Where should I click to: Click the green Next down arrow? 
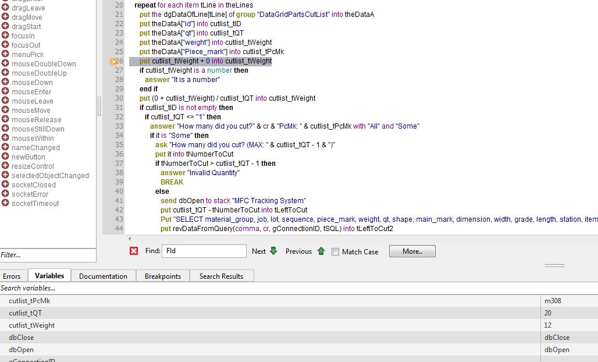click(273, 251)
